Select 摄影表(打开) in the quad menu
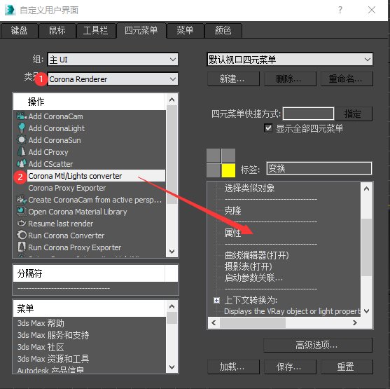Image resolution: width=390 pixels, height=389 pixels. (x=248, y=266)
